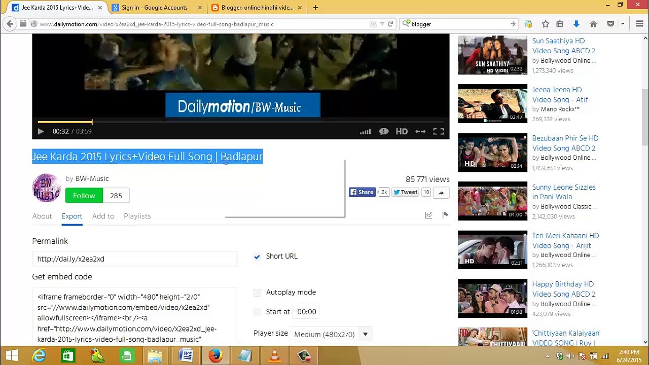Close the Google Accounts tab
Image resolution: width=649 pixels, height=365 pixels.
click(200, 8)
